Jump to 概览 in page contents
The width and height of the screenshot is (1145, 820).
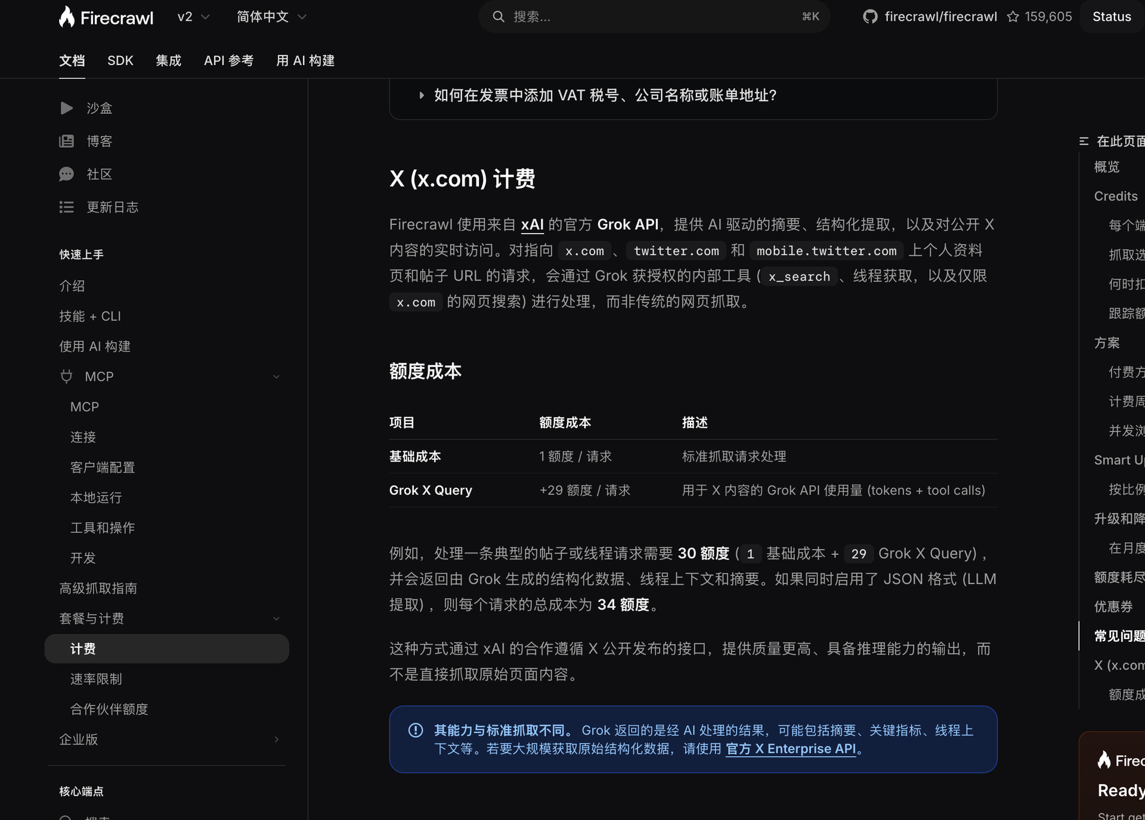pyautogui.click(x=1107, y=167)
